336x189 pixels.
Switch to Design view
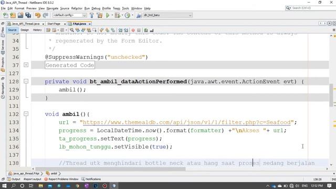[25, 30]
